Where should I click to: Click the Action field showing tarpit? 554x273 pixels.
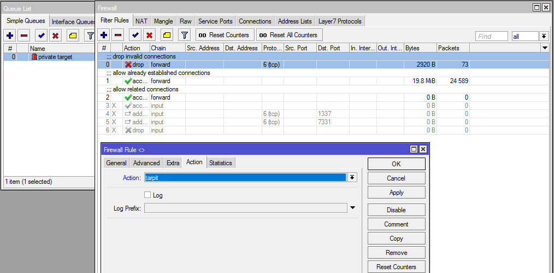pyautogui.click(x=245, y=177)
